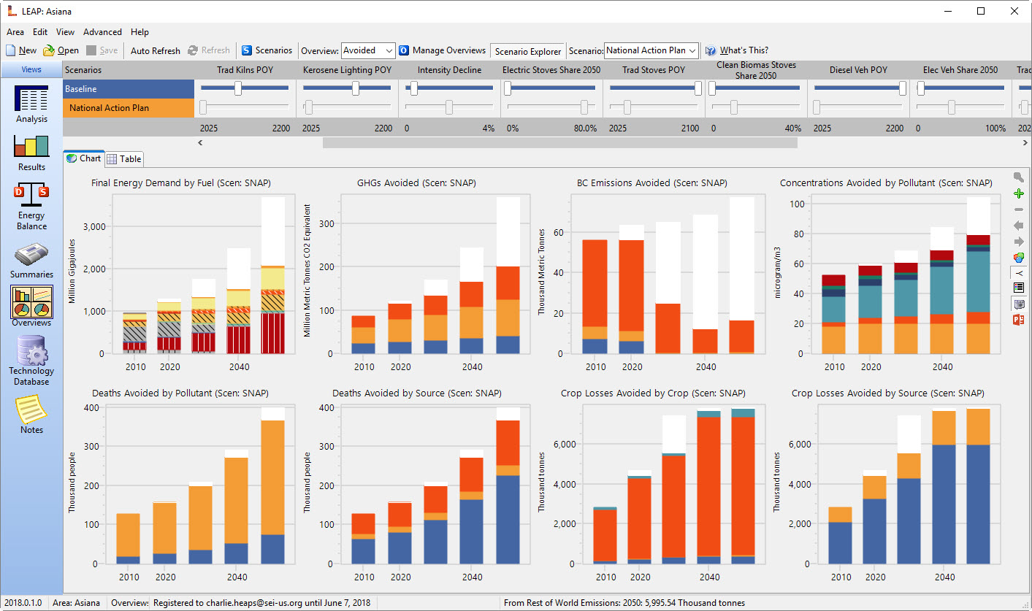The height and width of the screenshot is (611, 1032).
Task: Toggle the less-than symbol chart button
Action: coord(1019,272)
